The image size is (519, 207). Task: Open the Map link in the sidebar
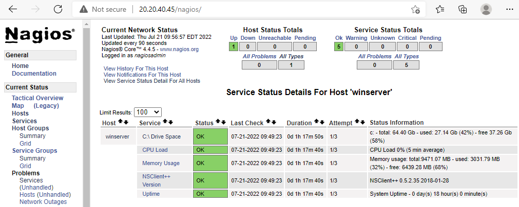click(x=18, y=106)
